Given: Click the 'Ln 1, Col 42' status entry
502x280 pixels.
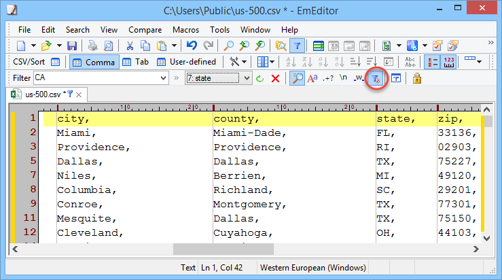Looking at the screenshot, I should 221,268.
